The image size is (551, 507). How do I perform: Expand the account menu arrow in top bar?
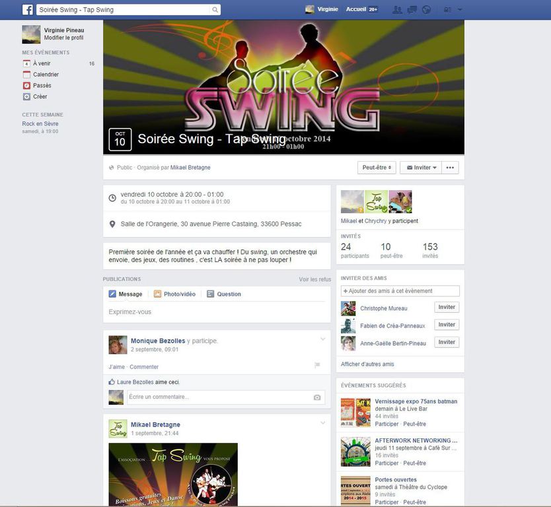point(460,10)
